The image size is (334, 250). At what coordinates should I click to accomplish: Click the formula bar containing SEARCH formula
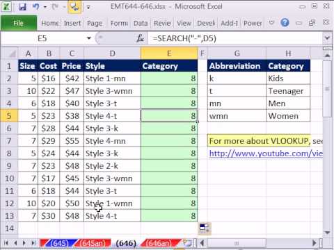[234, 38]
